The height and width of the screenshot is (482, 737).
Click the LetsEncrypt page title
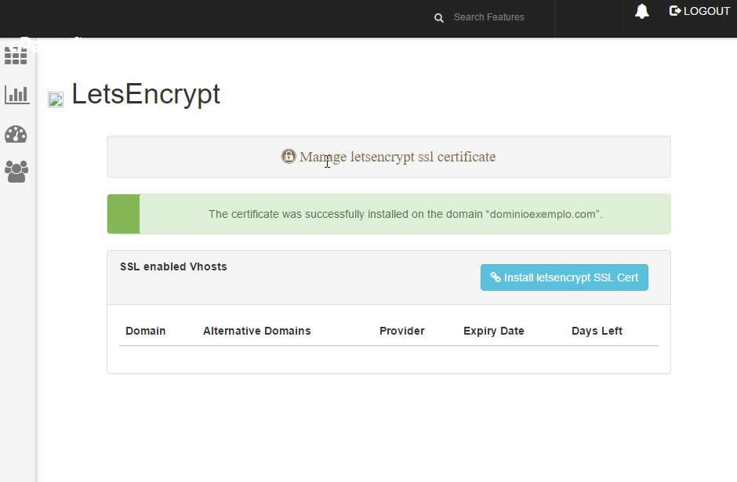[146, 94]
